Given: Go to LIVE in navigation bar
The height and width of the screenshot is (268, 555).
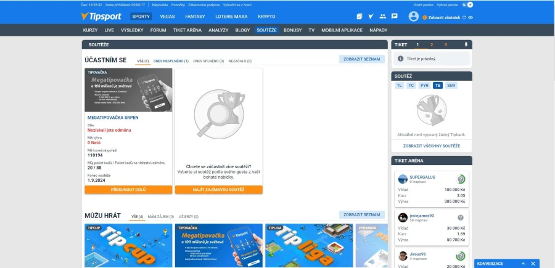Looking at the screenshot, I should [x=109, y=30].
